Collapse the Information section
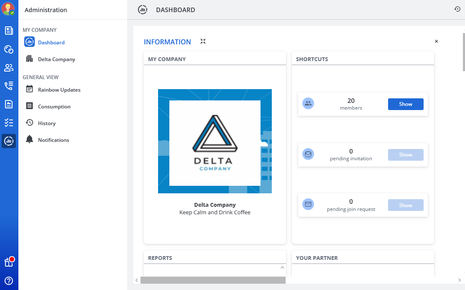465x290 pixels. (203, 41)
